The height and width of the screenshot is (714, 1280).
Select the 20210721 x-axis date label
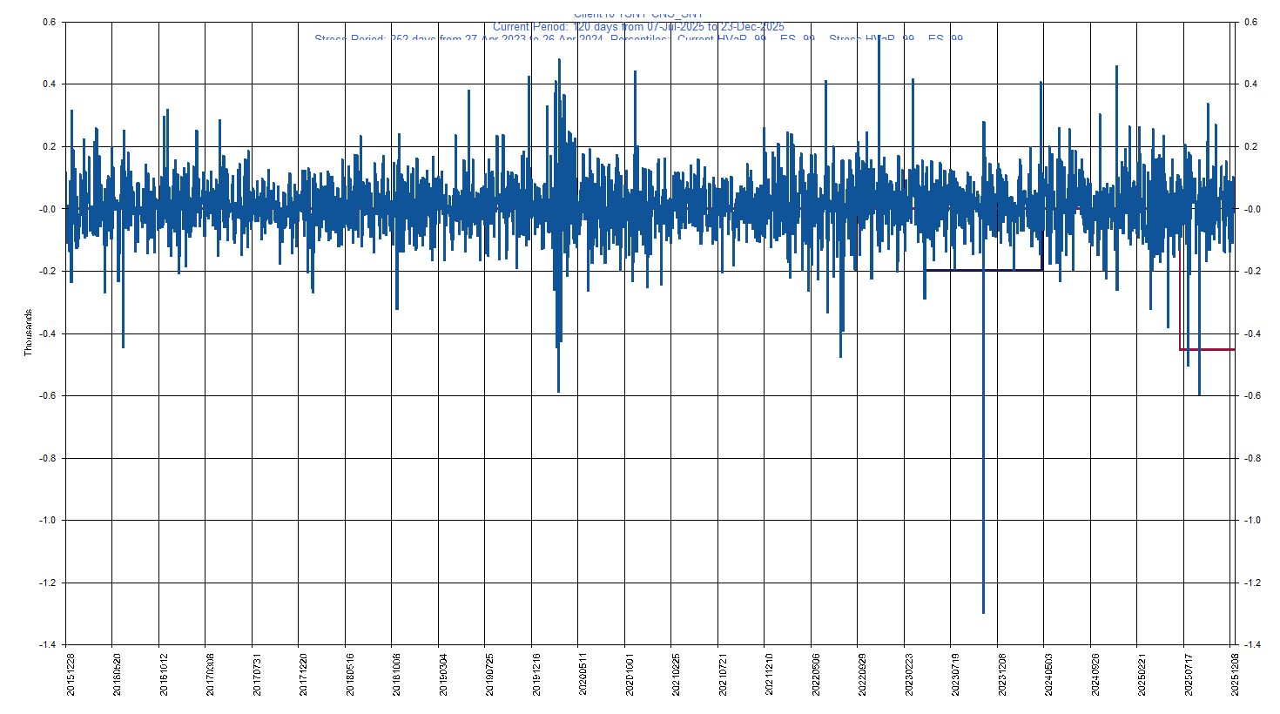723,675
